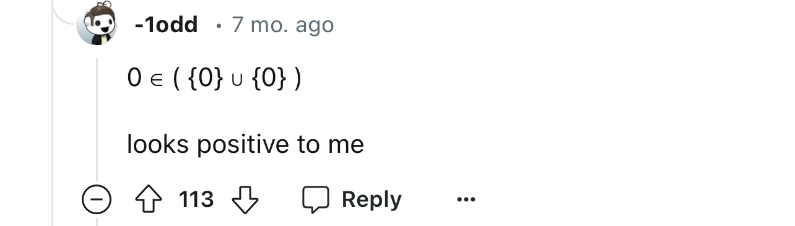
Task: Click the 113 vote count
Action: point(196,199)
